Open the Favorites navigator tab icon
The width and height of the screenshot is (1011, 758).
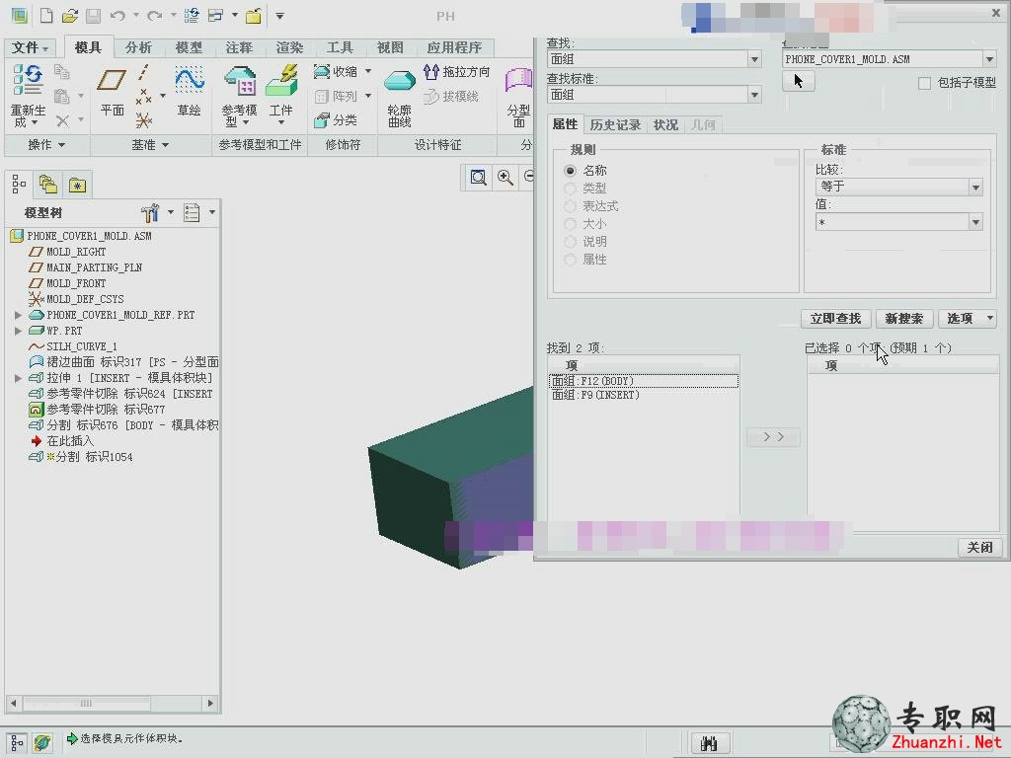(77, 185)
